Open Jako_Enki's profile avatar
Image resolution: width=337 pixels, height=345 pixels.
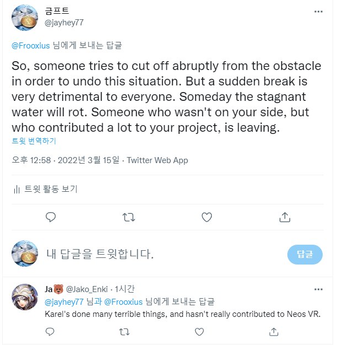pos(25,299)
